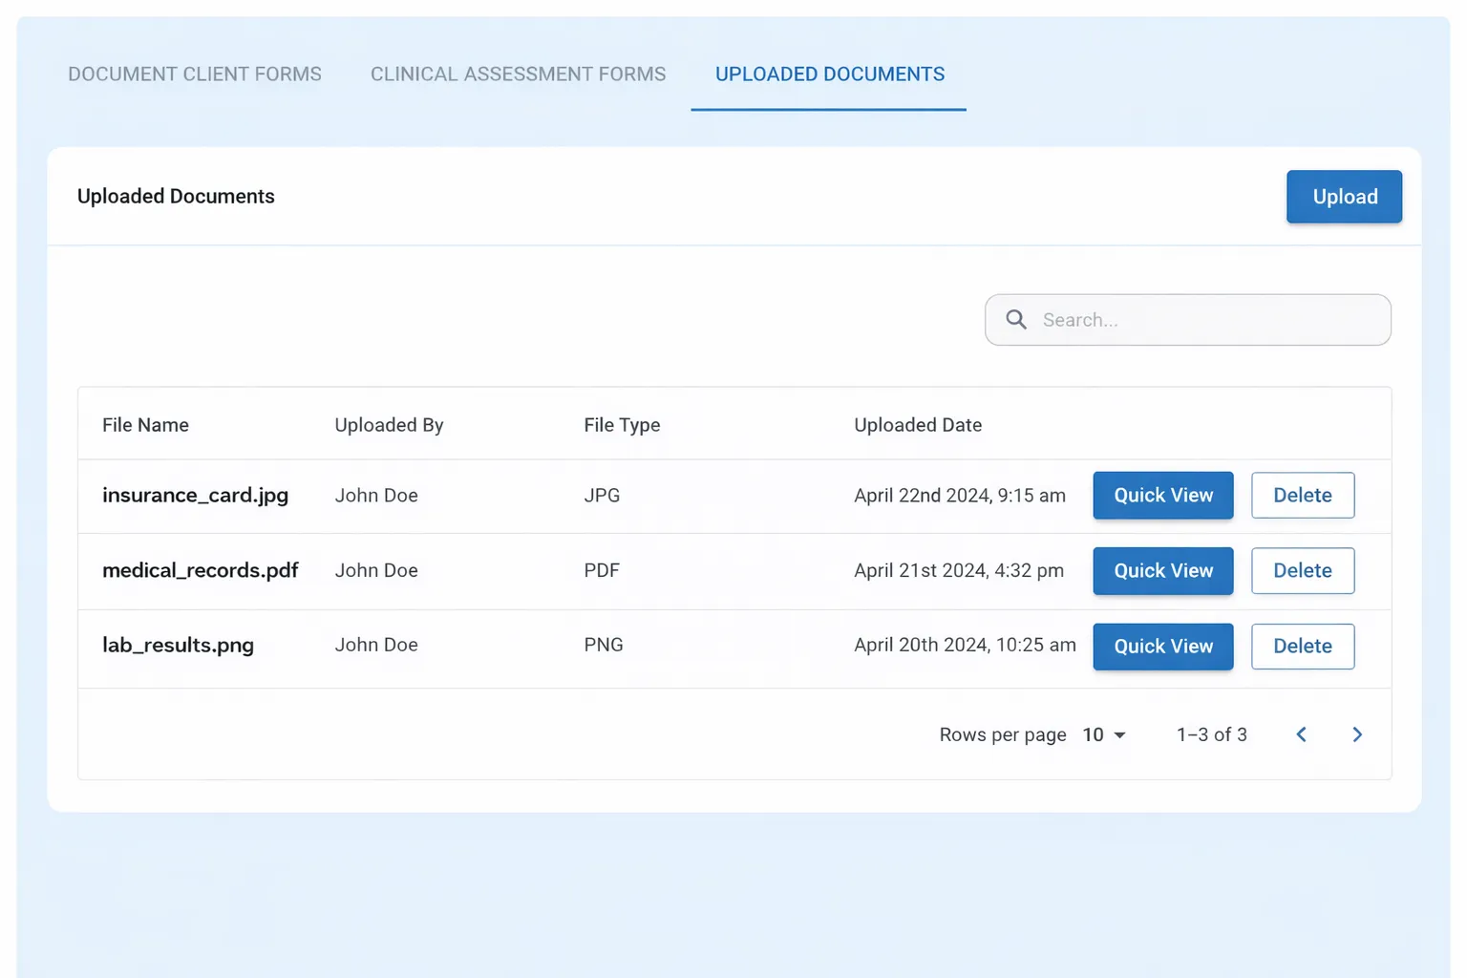Click the 1–3 of 3 pagination text
This screenshot has width=1467, height=978.
tap(1211, 734)
